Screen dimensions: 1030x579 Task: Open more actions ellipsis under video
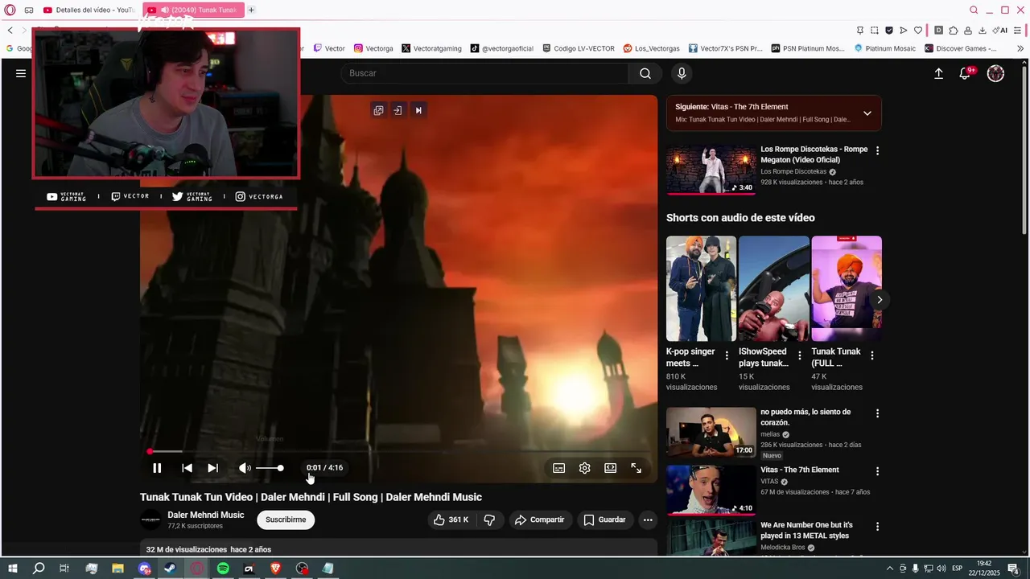(x=648, y=519)
